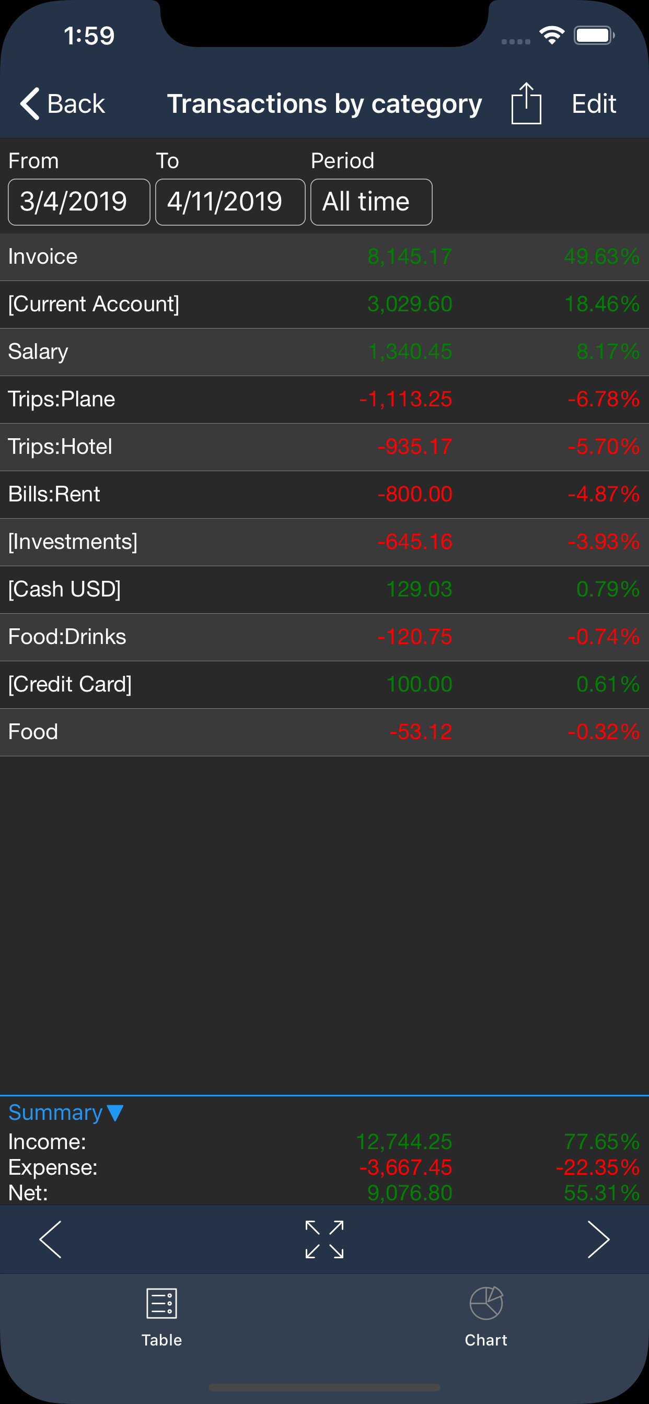This screenshot has width=649, height=1404.
Task: Change the To date 4/11/2019
Action: (230, 202)
